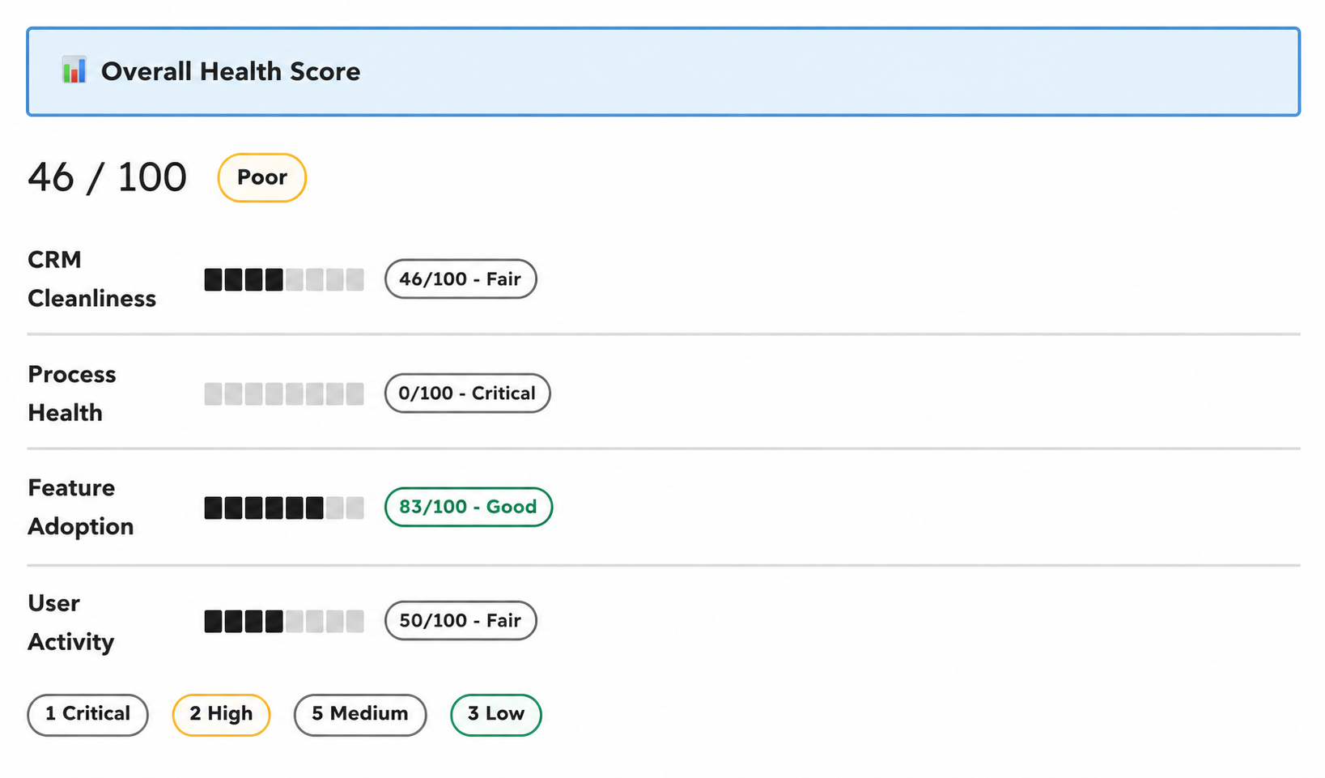Click the 46 / 100 overall score
The image size is (1325, 778).
coord(108,177)
